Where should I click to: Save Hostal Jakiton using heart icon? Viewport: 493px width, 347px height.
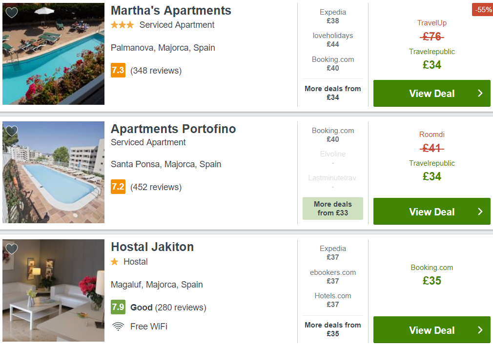tap(12, 249)
